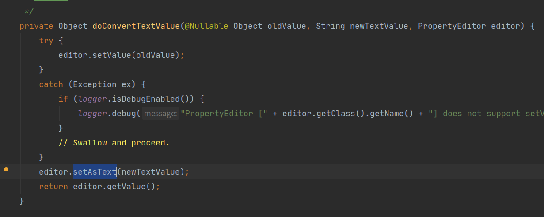Click the '// Swallow and proceed.' comment
Screen dimensions: 544x217
click(114, 143)
